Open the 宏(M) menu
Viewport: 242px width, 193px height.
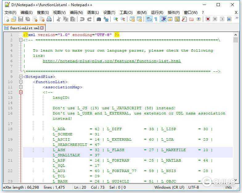click(142, 13)
